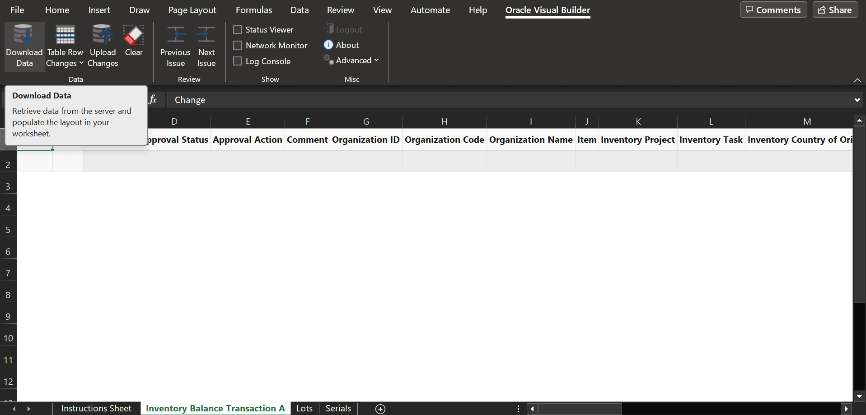Open the View ribbon tab
This screenshot has height=415, width=866.
point(382,10)
